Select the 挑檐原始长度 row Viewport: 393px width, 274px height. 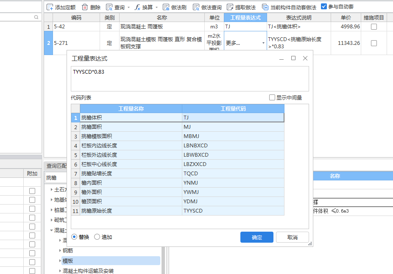point(178,210)
